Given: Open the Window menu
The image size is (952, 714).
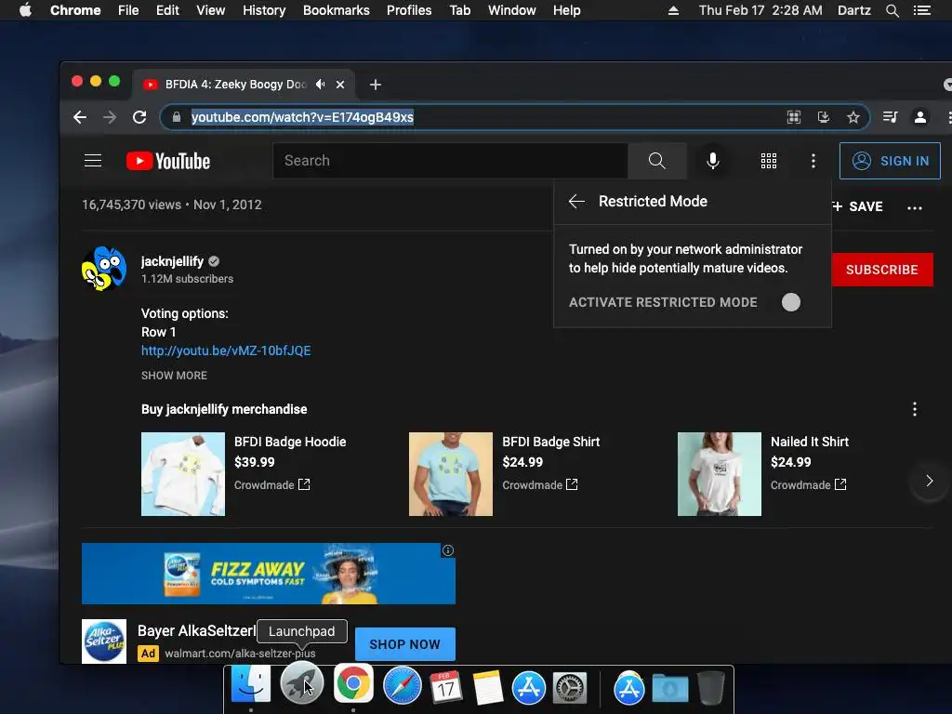Looking at the screenshot, I should [x=512, y=10].
